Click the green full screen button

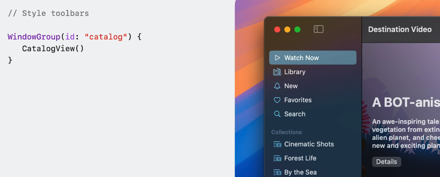[297, 29]
